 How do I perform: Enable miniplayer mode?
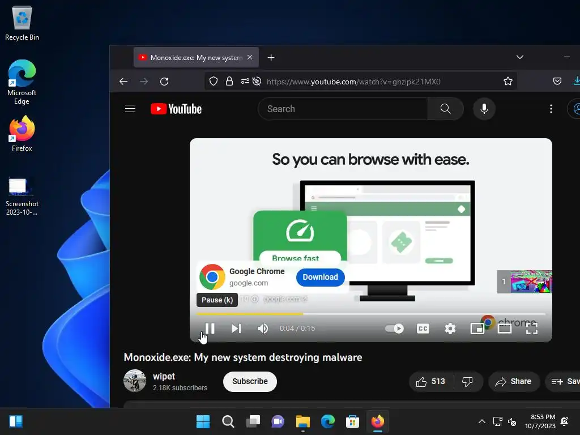[x=477, y=328]
